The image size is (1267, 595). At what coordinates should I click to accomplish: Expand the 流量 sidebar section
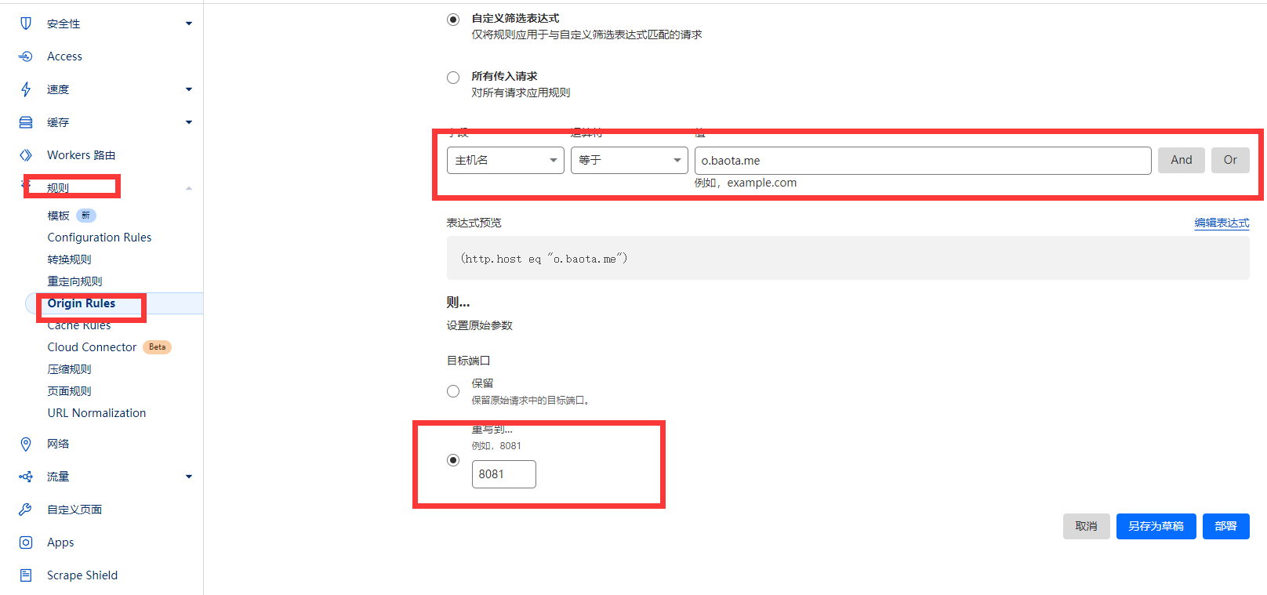[x=188, y=477]
